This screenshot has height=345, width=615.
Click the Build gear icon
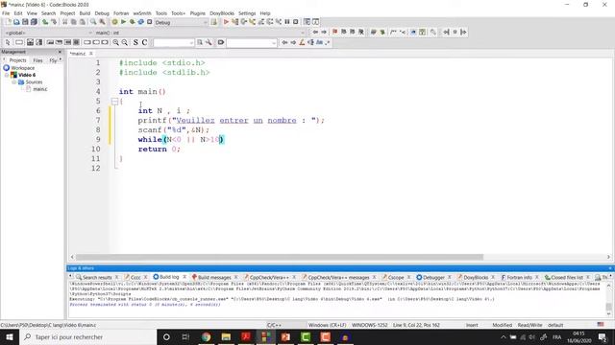pyautogui.click(x=114, y=22)
